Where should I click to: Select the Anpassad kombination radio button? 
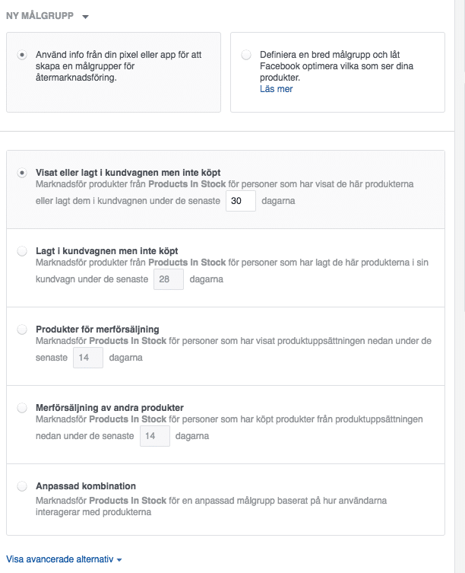[x=22, y=486]
